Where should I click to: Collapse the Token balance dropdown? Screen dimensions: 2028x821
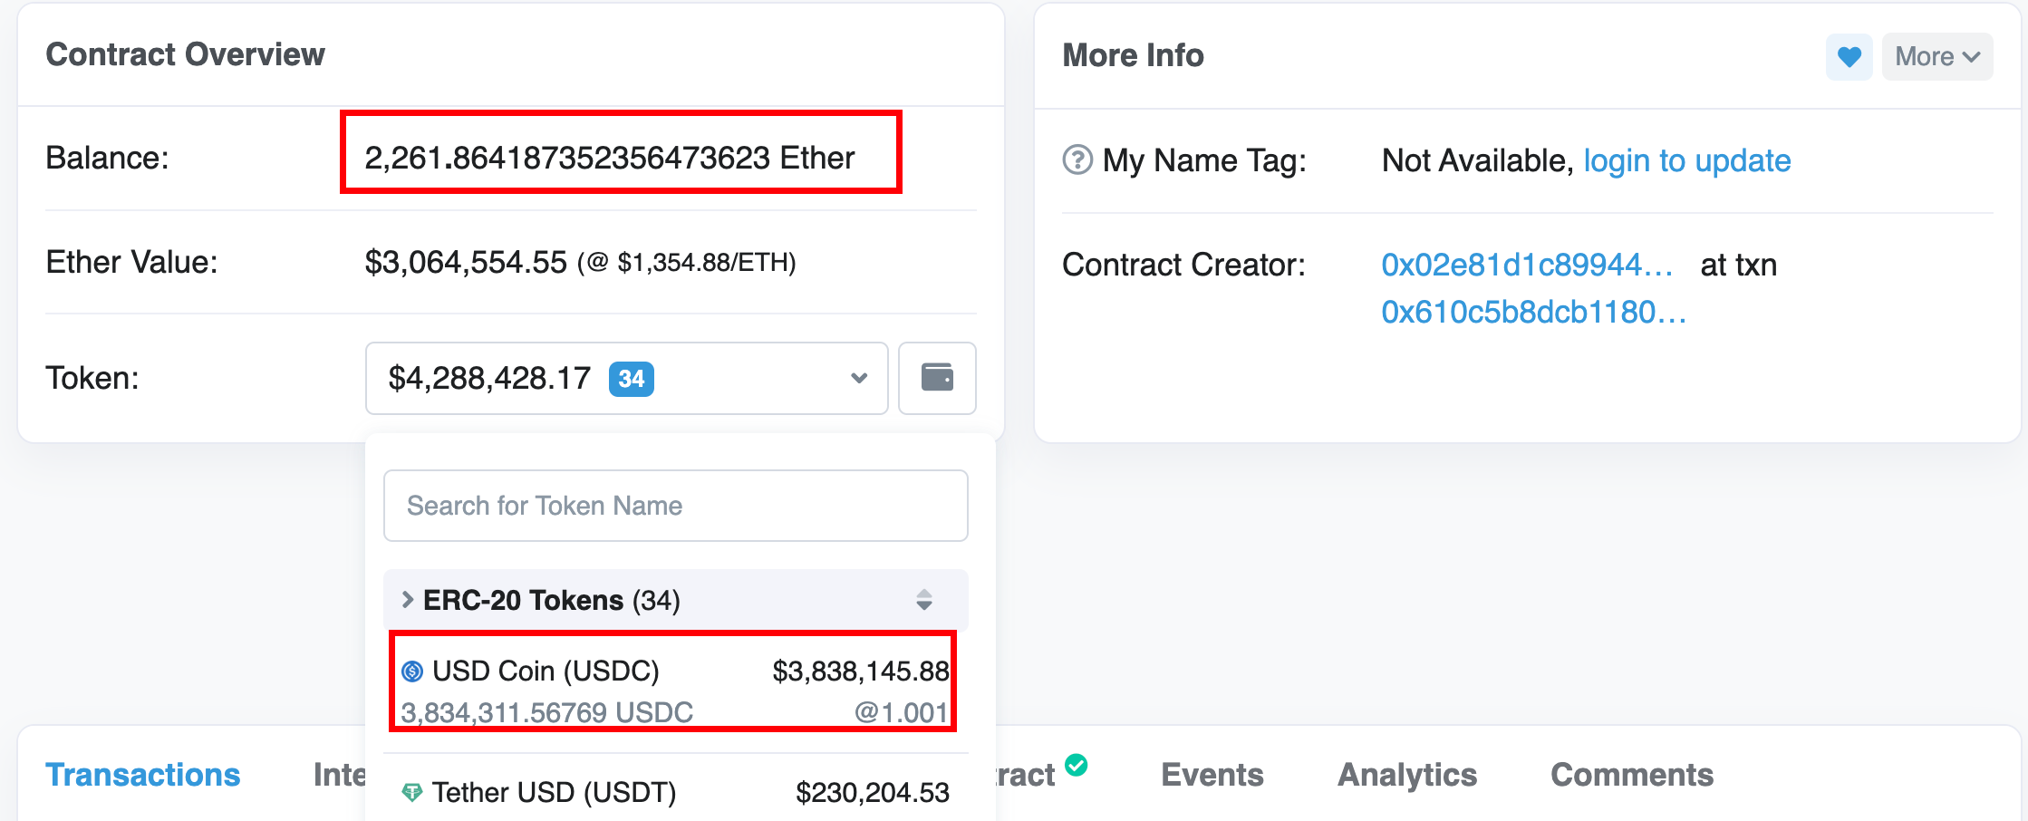point(858,378)
